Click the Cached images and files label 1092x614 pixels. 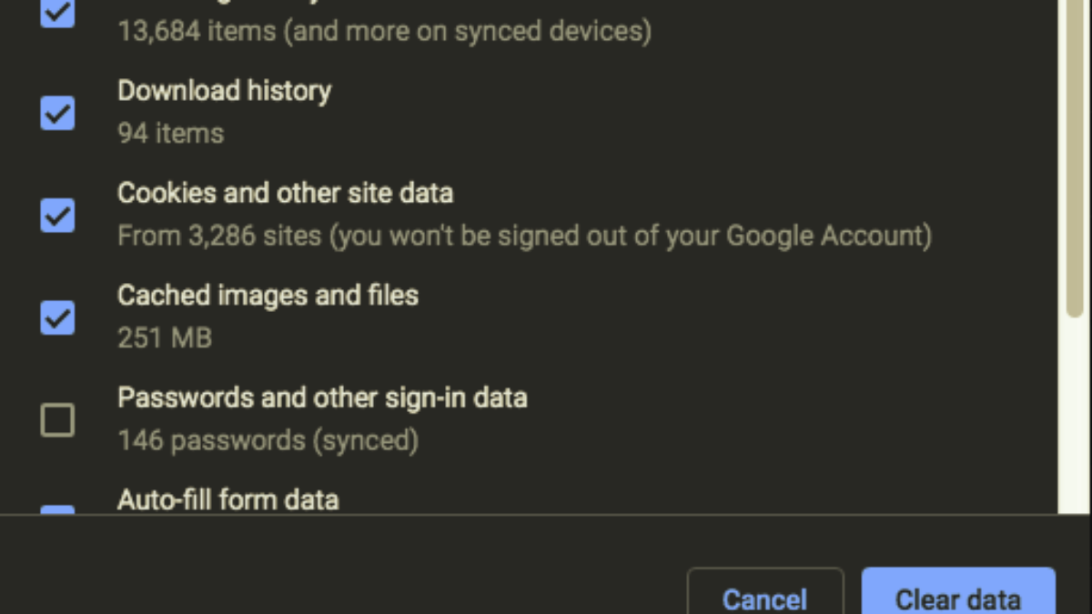268,296
